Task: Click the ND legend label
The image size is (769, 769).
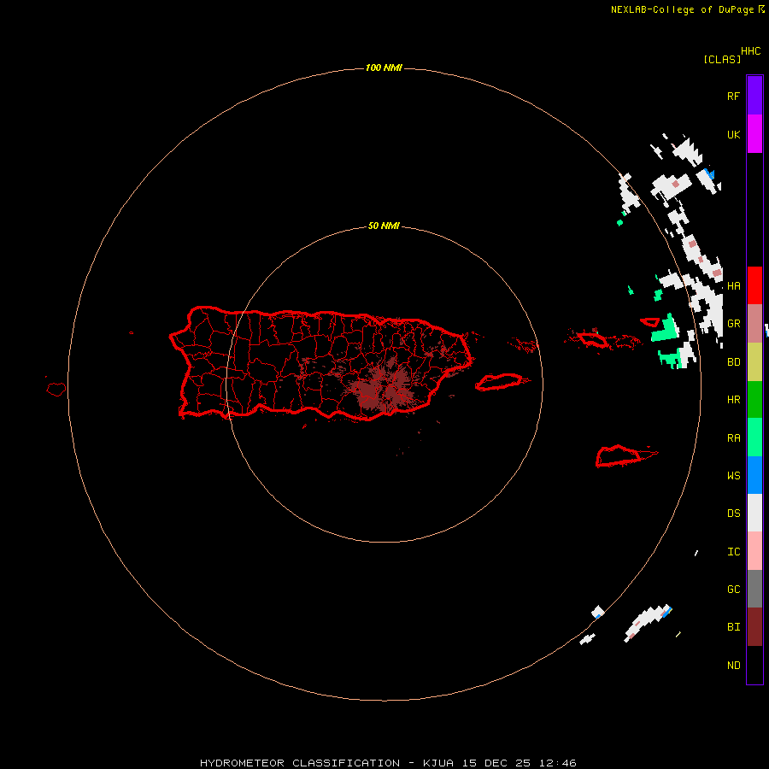Action: pyautogui.click(x=733, y=665)
